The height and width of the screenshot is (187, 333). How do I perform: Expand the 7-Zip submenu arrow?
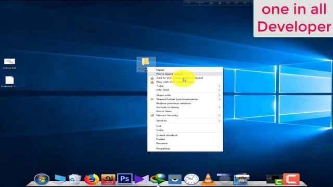219,86
